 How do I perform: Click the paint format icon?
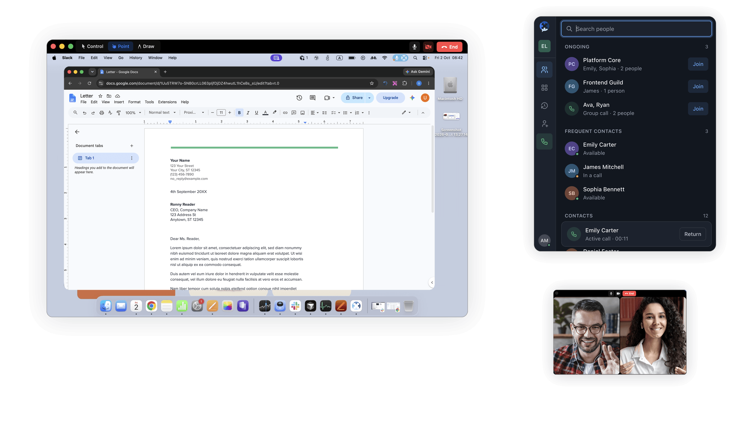pyautogui.click(x=118, y=113)
